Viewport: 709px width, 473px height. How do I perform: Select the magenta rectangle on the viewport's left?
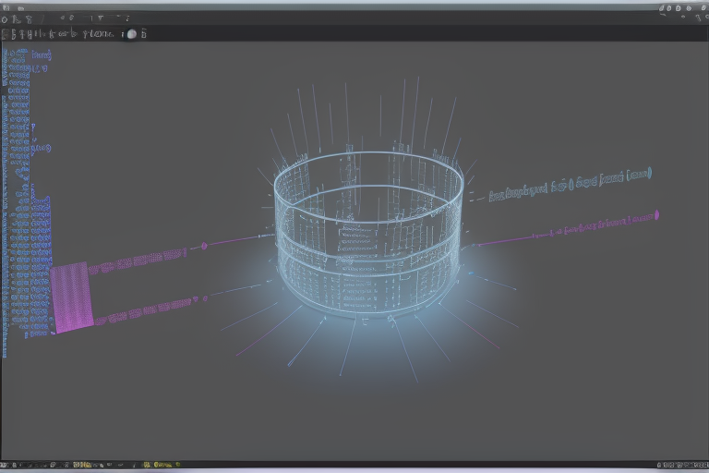(72, 296)
